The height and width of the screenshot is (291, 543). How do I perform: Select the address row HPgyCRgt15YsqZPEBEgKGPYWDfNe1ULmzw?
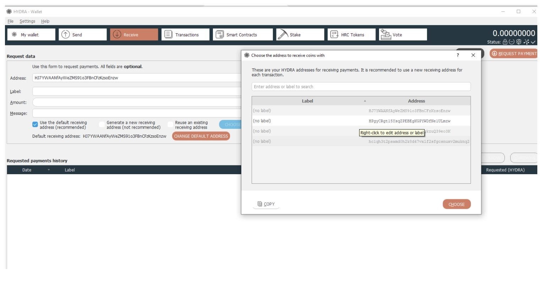(x=361, y=121)
